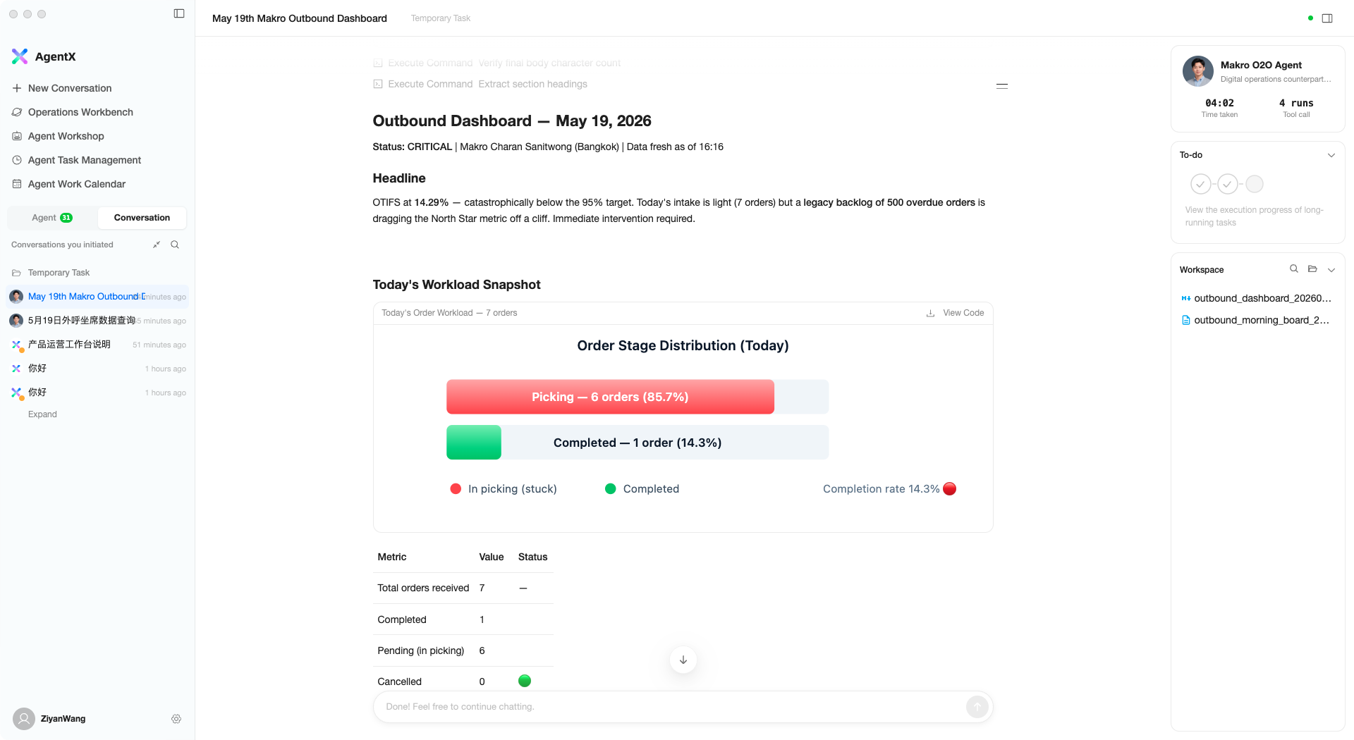1354x740 pixels.
Task: Click the 4 runs tool call value
Action: tap(1296, 103)
